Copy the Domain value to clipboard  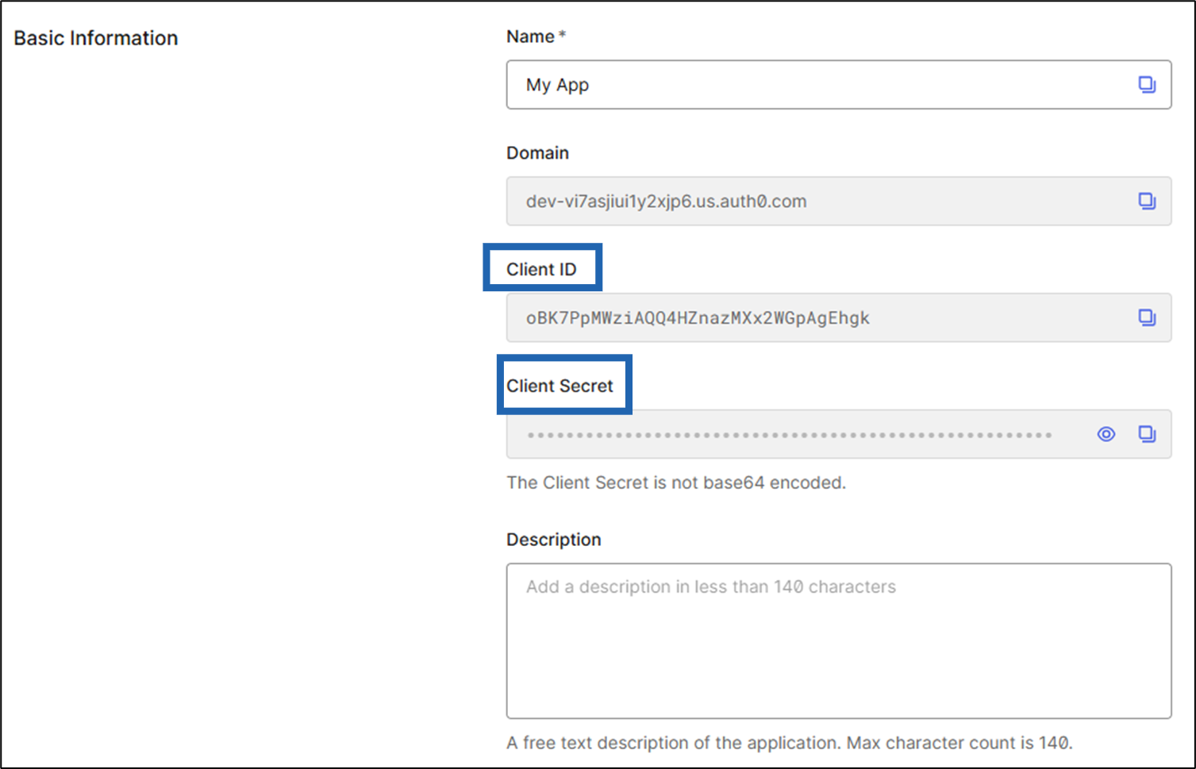pyautogui.click(x=1147, y=201)
